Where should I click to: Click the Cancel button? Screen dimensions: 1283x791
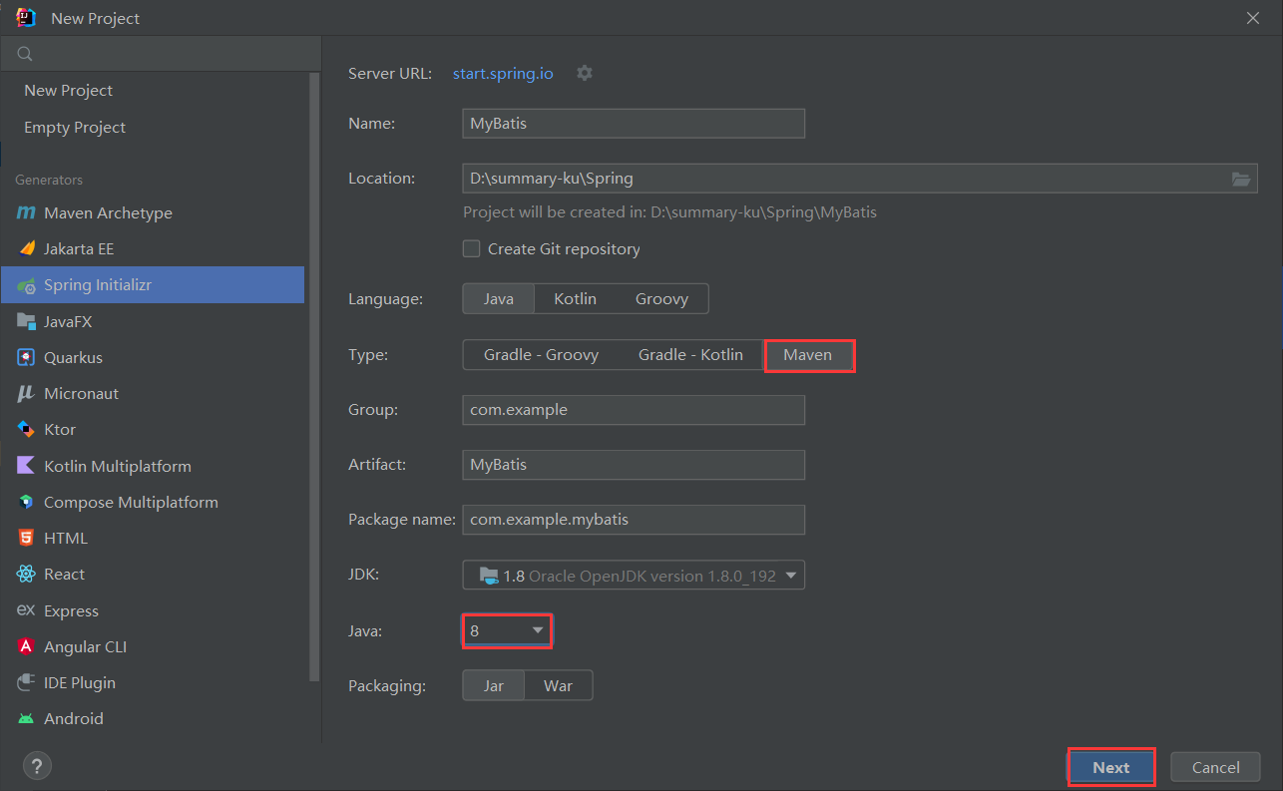(1216, 767)
